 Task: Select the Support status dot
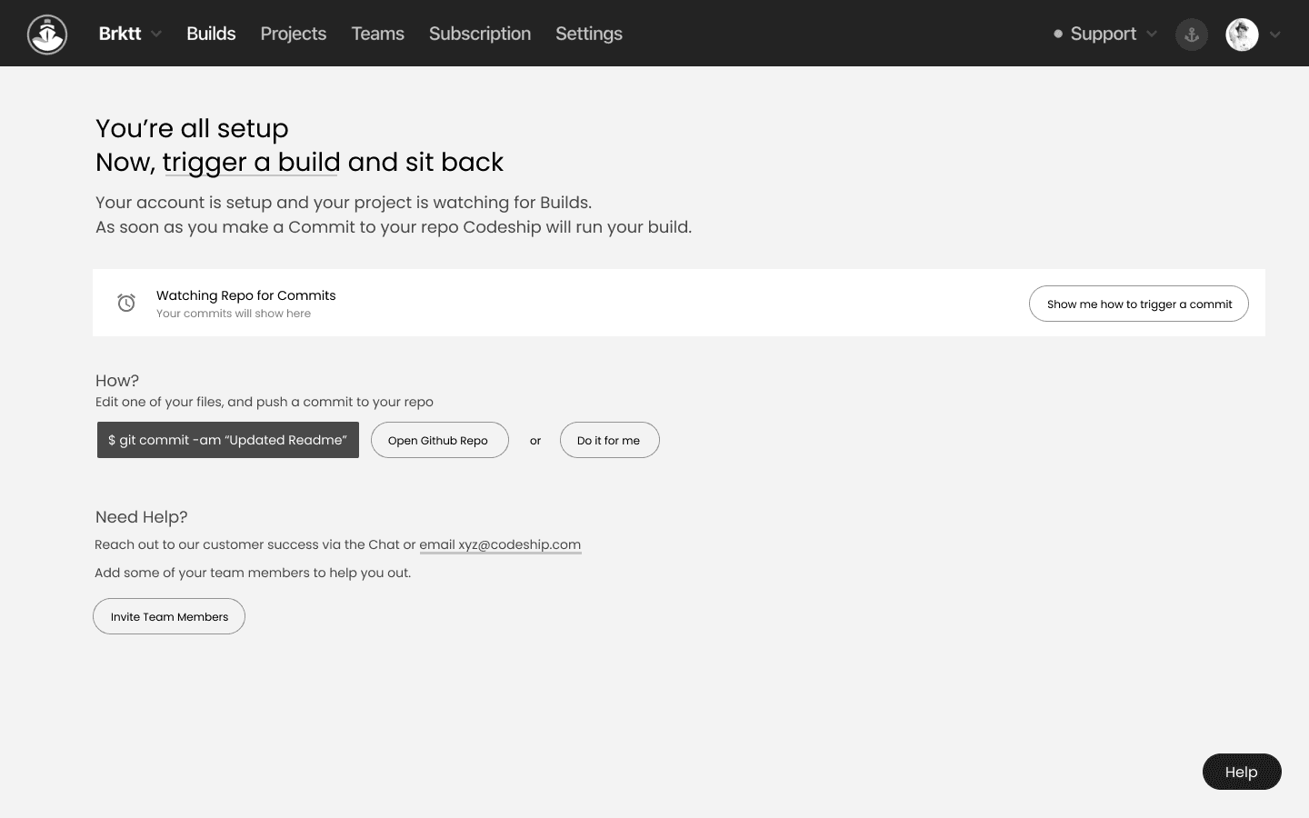(1058, 34)
